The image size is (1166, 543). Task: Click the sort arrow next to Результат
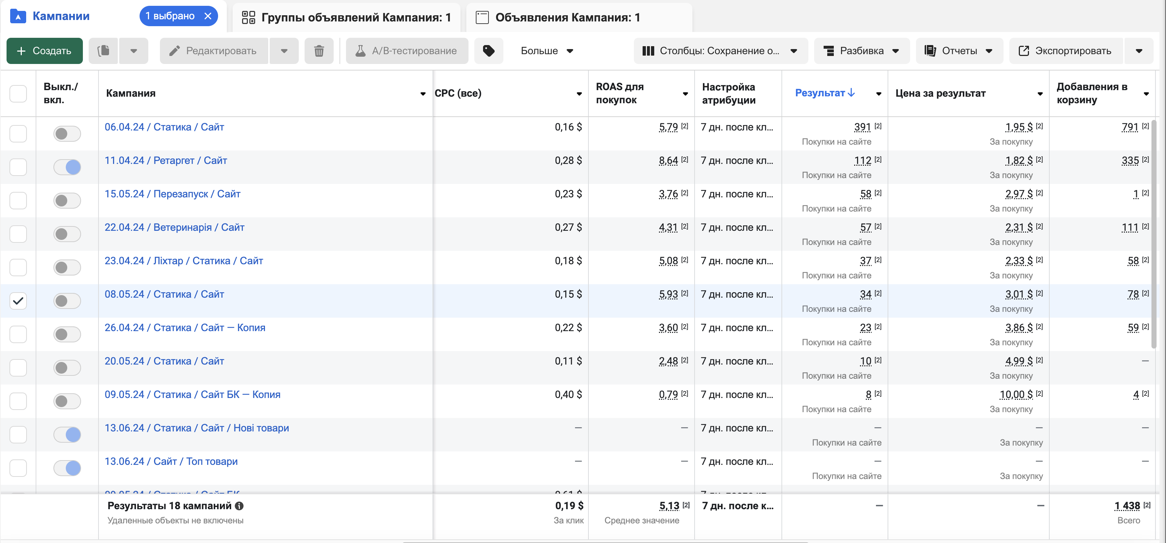[x=851, y=93]
